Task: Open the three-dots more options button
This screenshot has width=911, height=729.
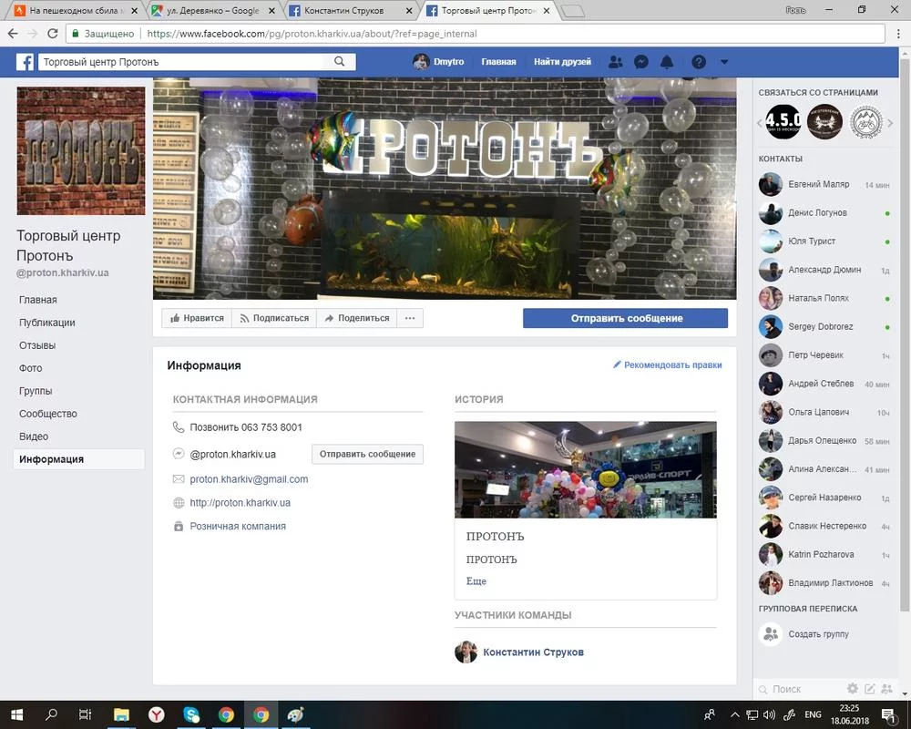Action: coord(410,318)
